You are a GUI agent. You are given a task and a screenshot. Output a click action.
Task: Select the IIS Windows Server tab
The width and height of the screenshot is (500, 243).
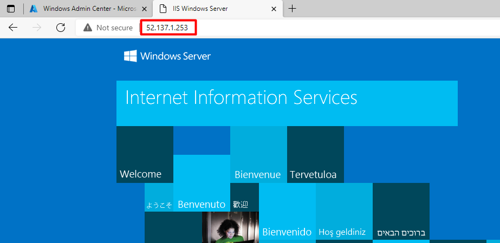[218, 9]
